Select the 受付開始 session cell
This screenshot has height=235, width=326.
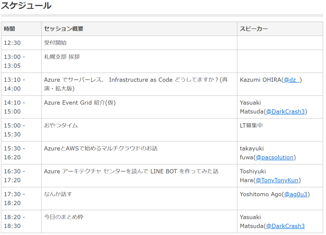[x=139, y=43]
